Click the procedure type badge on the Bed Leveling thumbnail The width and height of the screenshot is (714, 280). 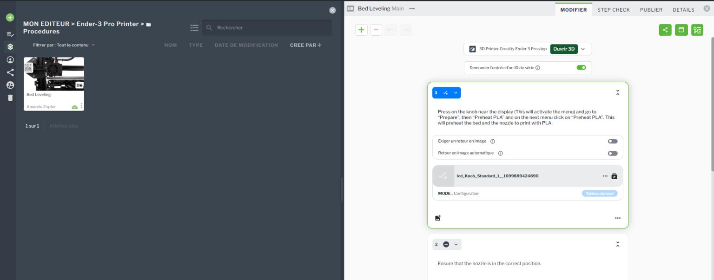(x=79, y=85)
